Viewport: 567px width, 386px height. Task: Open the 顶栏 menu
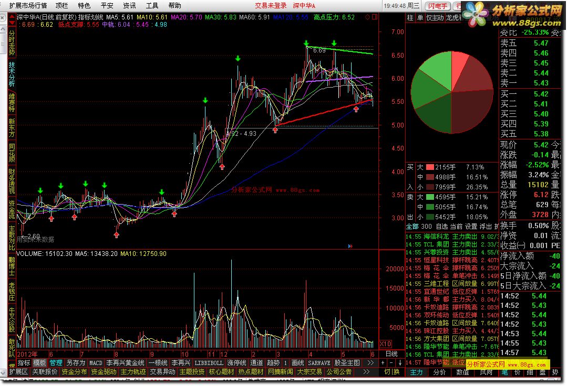coord(61,5)
